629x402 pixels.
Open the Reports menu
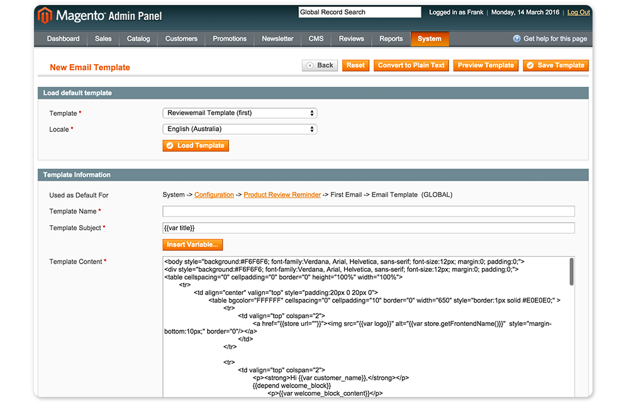[x=391, y=39]
